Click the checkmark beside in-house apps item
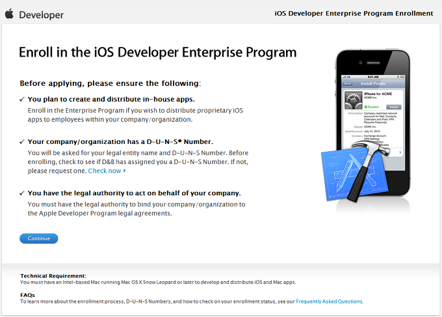Viewport: 442px width, 317px height. pyautogui.click(x=22, y=100)
